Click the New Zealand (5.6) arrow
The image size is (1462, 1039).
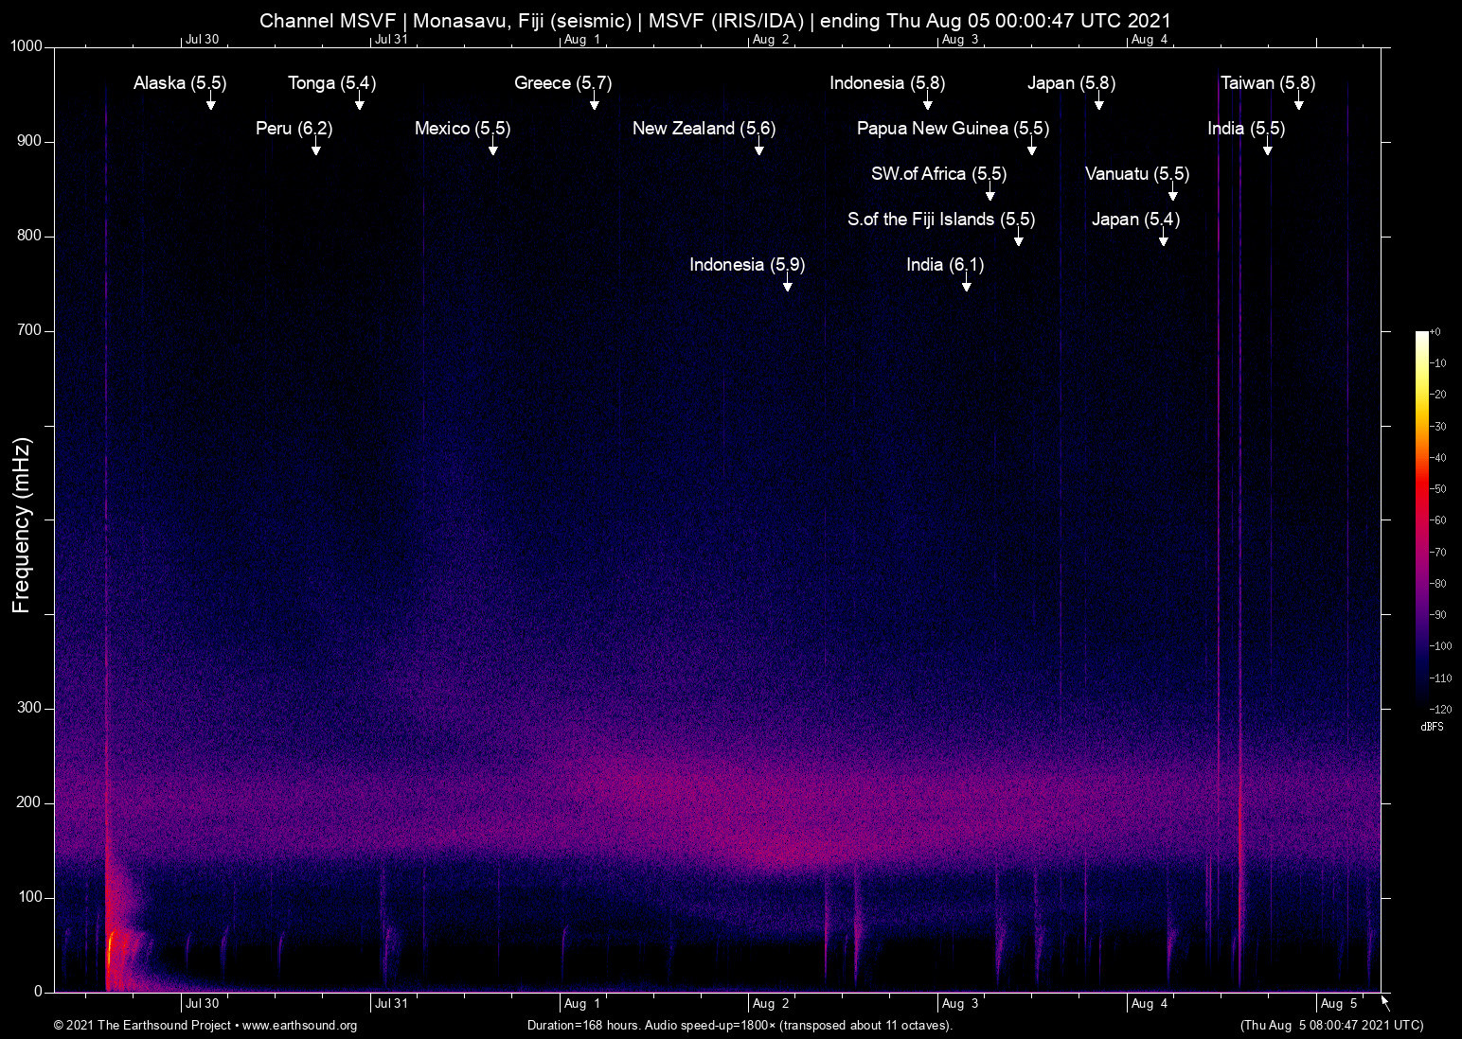pyautogui.click(x=759, y=147)
